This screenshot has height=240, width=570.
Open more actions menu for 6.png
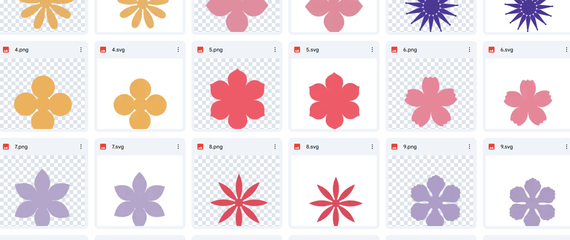[x=469, y=50]
